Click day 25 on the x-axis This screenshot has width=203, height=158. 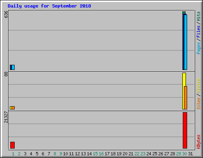pos(155,154)
